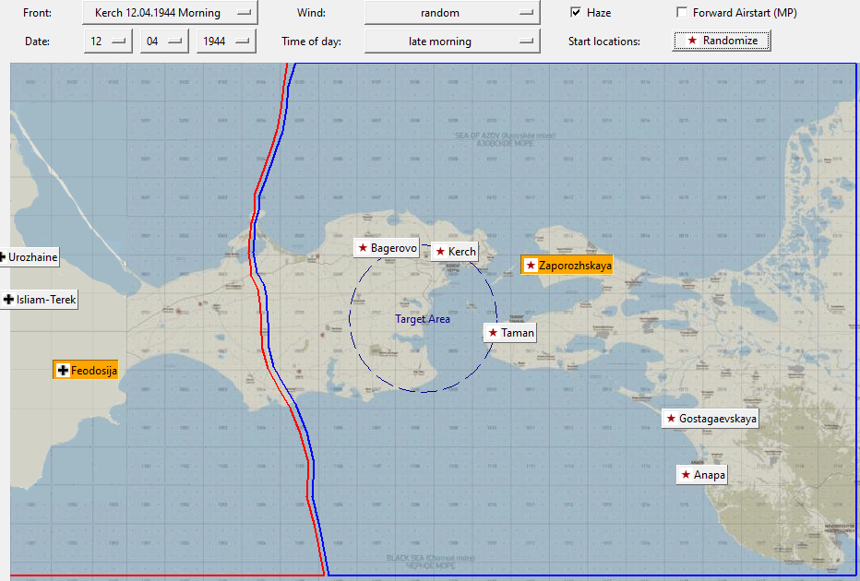This screenshot has width=860, height=581.
Task: Select the Urozhaine German airfield
Action: click(x=29, y=257)
